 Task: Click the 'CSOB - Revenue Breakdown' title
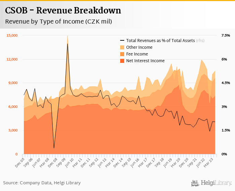coord(63,11)
